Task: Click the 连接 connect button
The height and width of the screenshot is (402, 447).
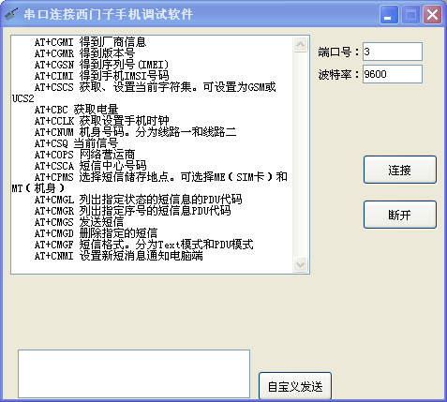Action: 400,170
